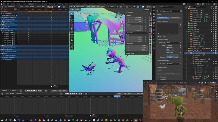This screenshot has width=218, height=122.
Task: Open the Render menu
Action: click(13, 4)
